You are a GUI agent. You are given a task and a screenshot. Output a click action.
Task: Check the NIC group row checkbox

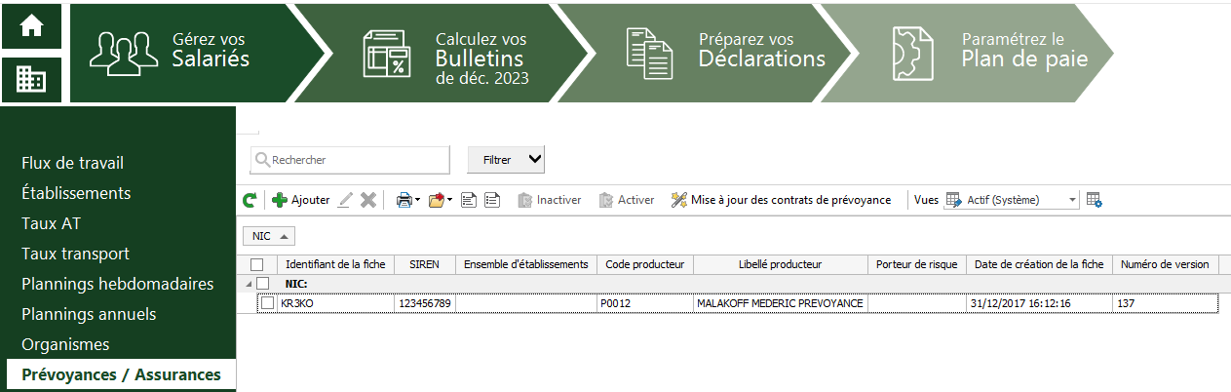(x=262, y=284)
